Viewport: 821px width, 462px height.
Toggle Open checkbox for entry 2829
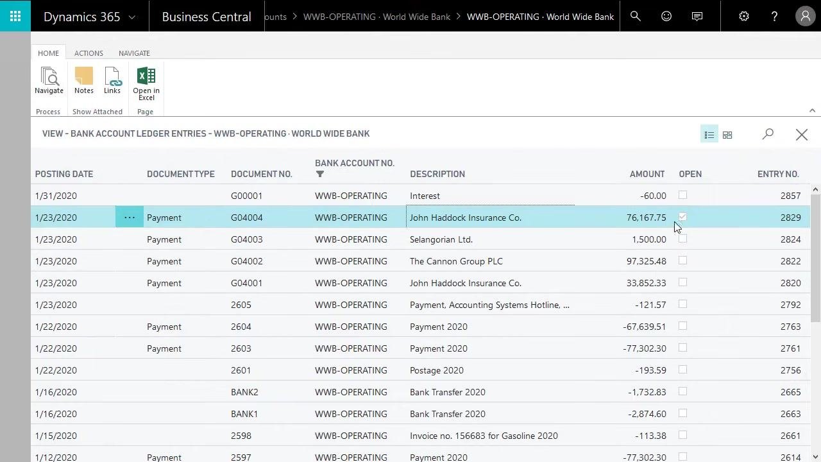[682, 217]
